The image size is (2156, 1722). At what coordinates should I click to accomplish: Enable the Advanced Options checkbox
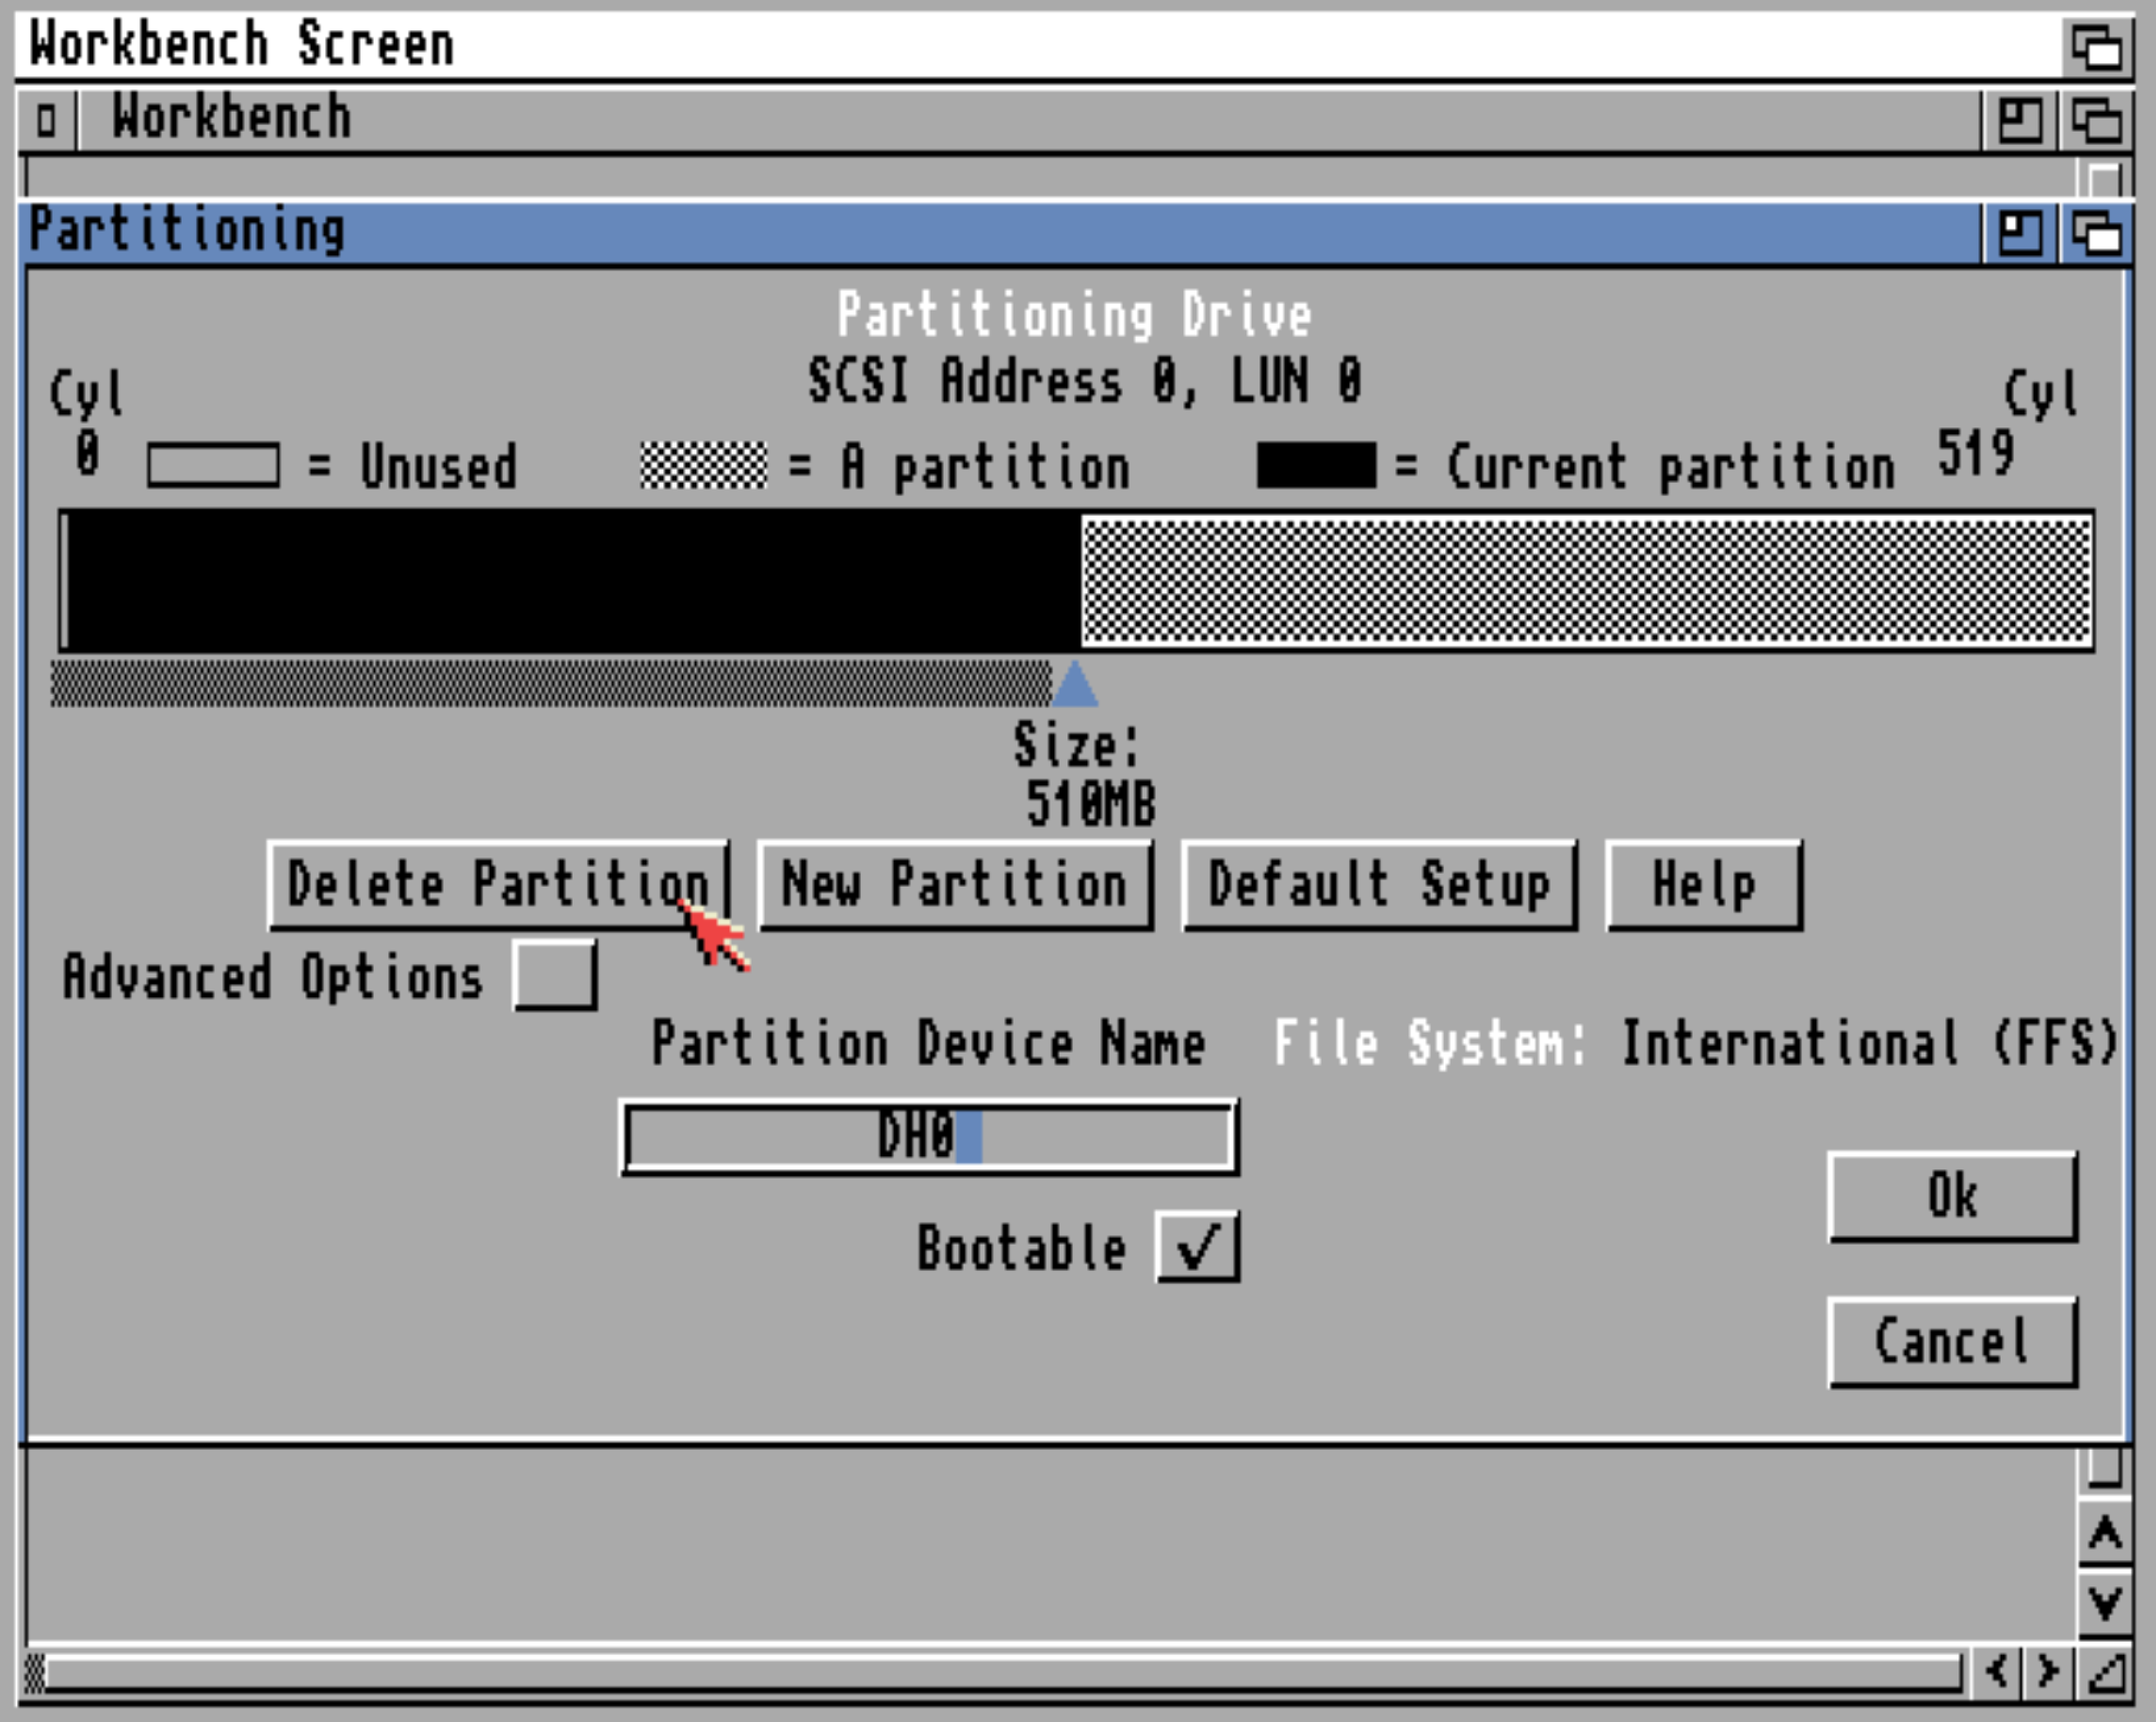click(x=555, y=974)
